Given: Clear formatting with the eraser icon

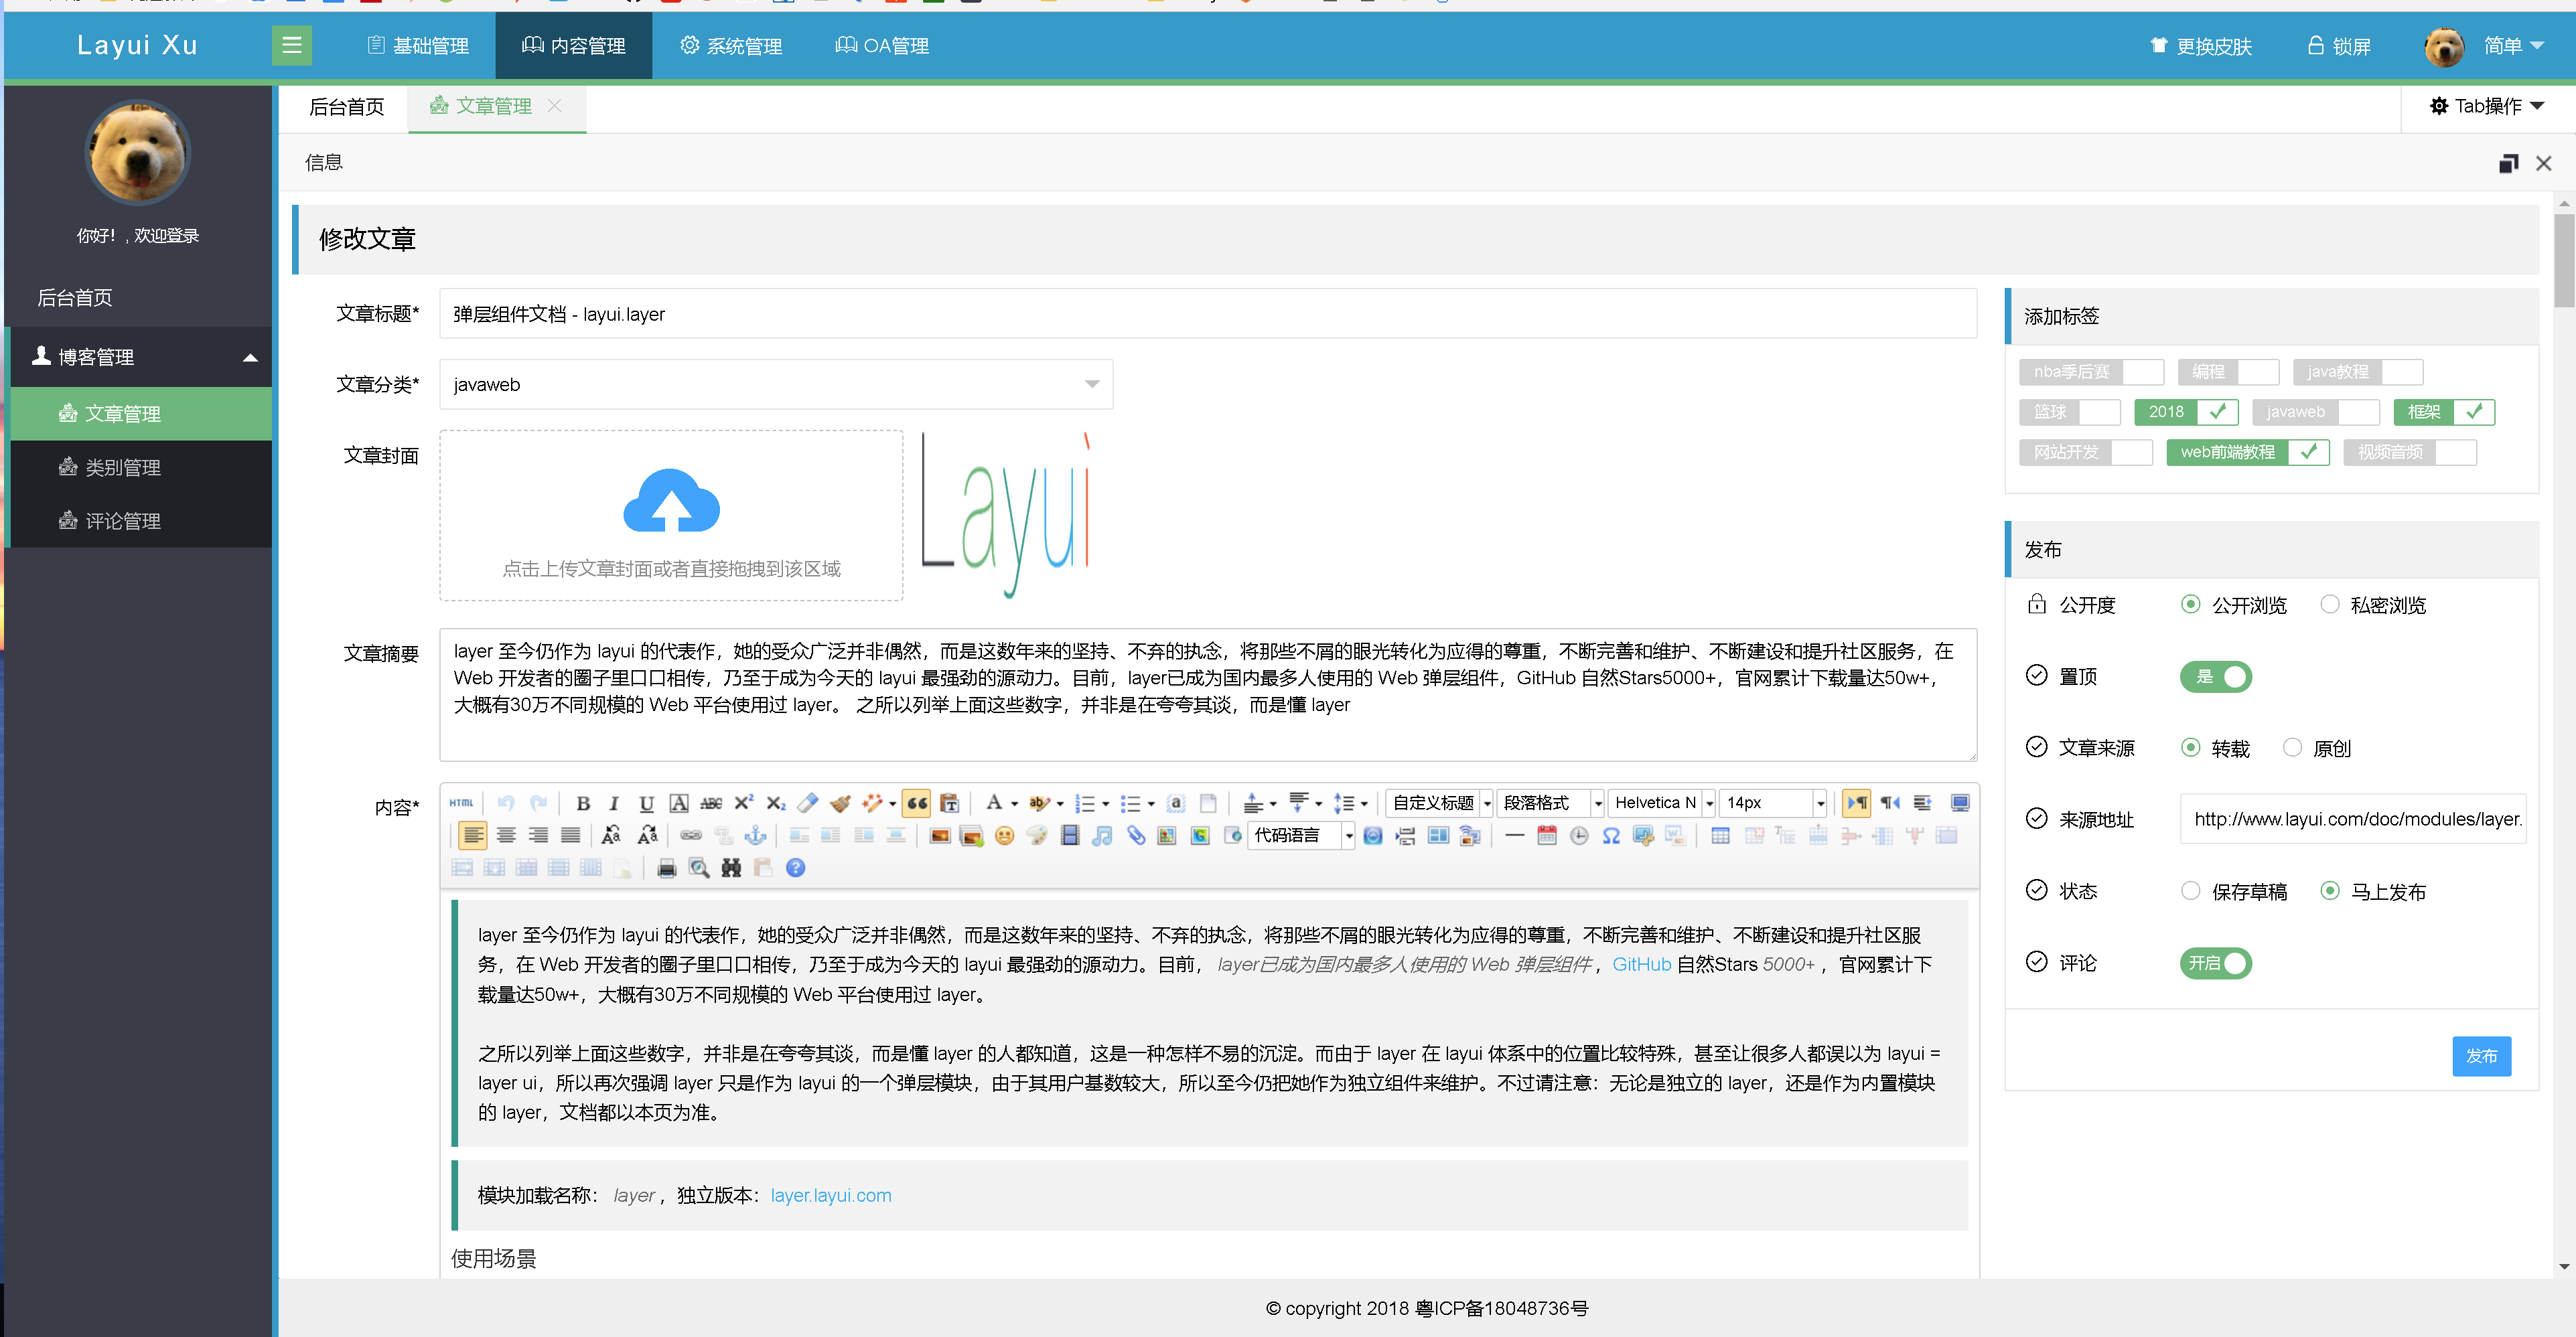Looking at the screenshot, I should (808, 803).
